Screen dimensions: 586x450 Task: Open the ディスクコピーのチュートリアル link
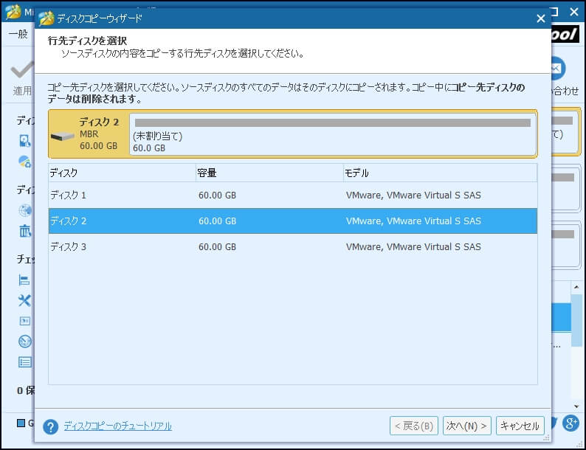[x=117, y=426]
